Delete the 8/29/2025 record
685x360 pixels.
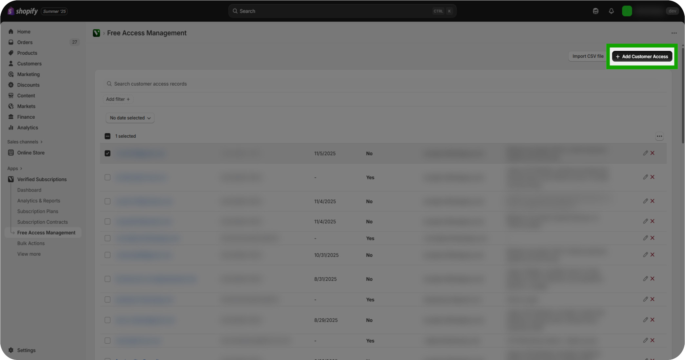coord(652,320)
